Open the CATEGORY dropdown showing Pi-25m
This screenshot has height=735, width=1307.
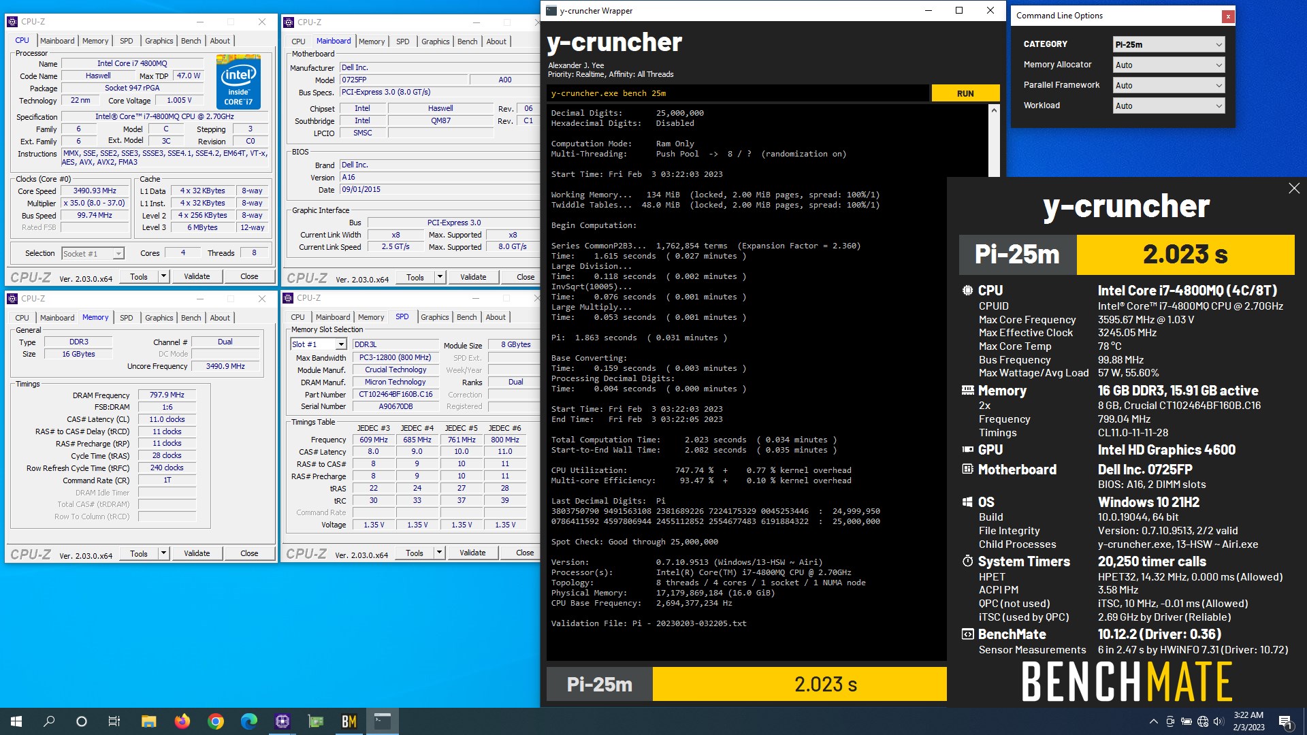[1168, 44]
